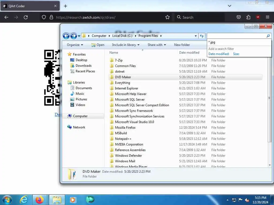Create a New folder
274x205 pixels.
pos(182,45)
